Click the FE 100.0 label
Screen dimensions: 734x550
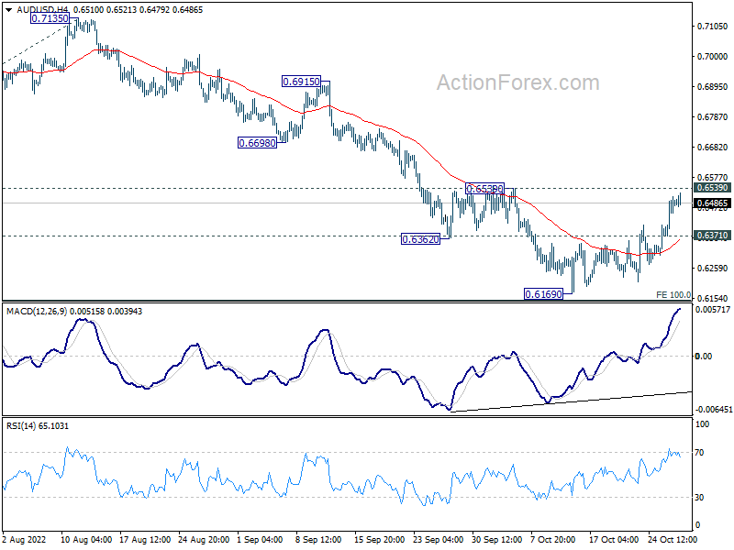[x=673, y=294]
